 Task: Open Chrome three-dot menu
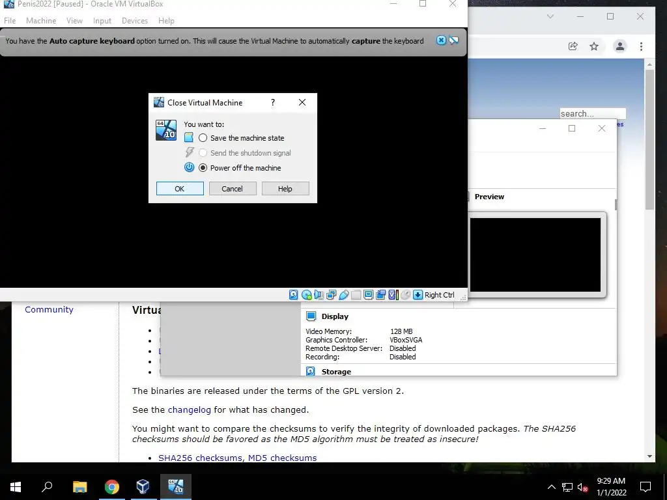coord(641,46)
